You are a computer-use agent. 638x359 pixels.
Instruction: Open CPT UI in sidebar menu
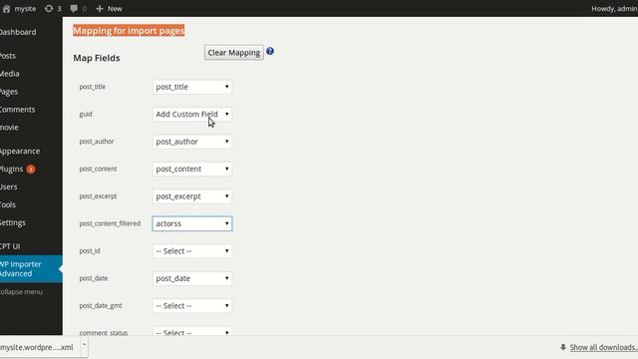[x=10, y=246]
